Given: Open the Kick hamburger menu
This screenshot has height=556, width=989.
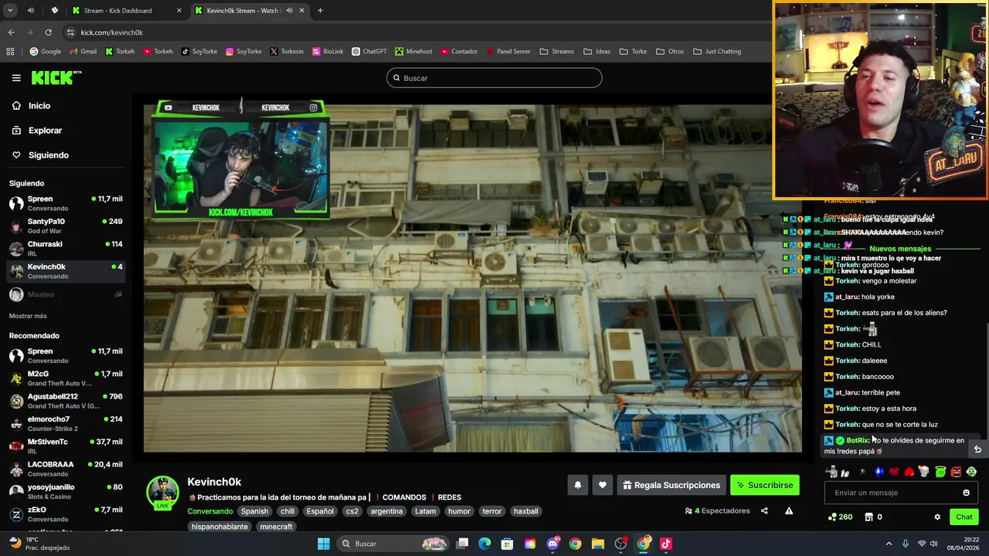Looking at the screenshot, I should pos(16,78).
